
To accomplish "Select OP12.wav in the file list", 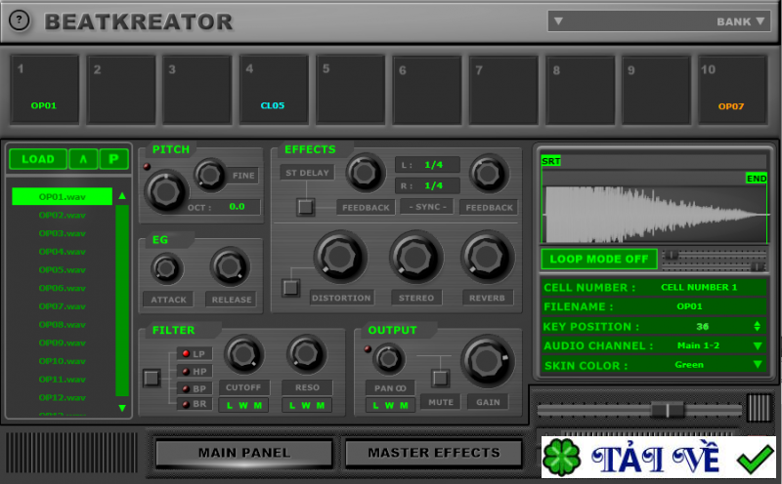I will click(x=62, y=397).
